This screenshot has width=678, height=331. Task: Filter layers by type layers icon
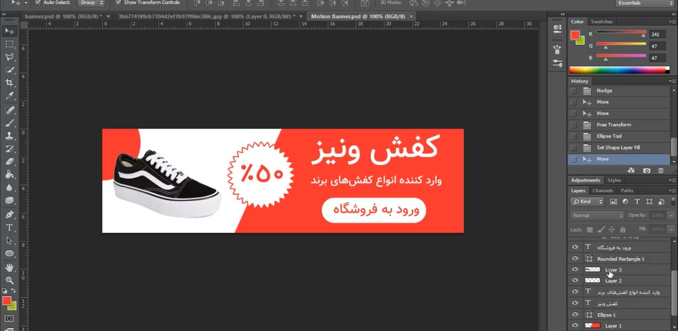click(x=637, y=202)
